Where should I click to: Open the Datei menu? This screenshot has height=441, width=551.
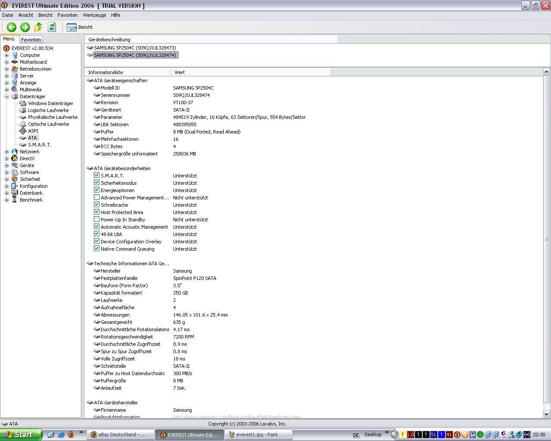(x=8, y=15)
